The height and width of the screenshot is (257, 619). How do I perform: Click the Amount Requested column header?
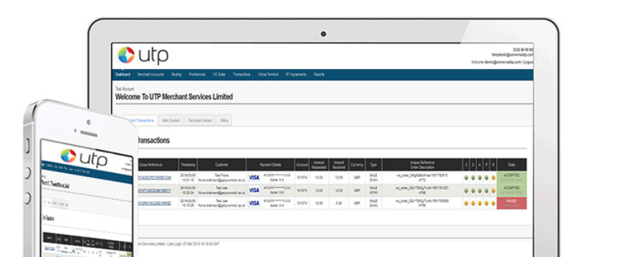pyautogui.click(x=319, y=165)
